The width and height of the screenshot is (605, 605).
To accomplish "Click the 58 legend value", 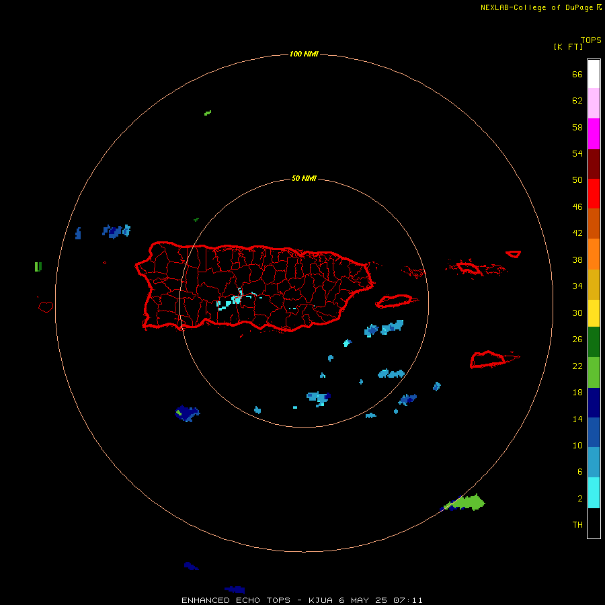I will (x=577, y=127).
